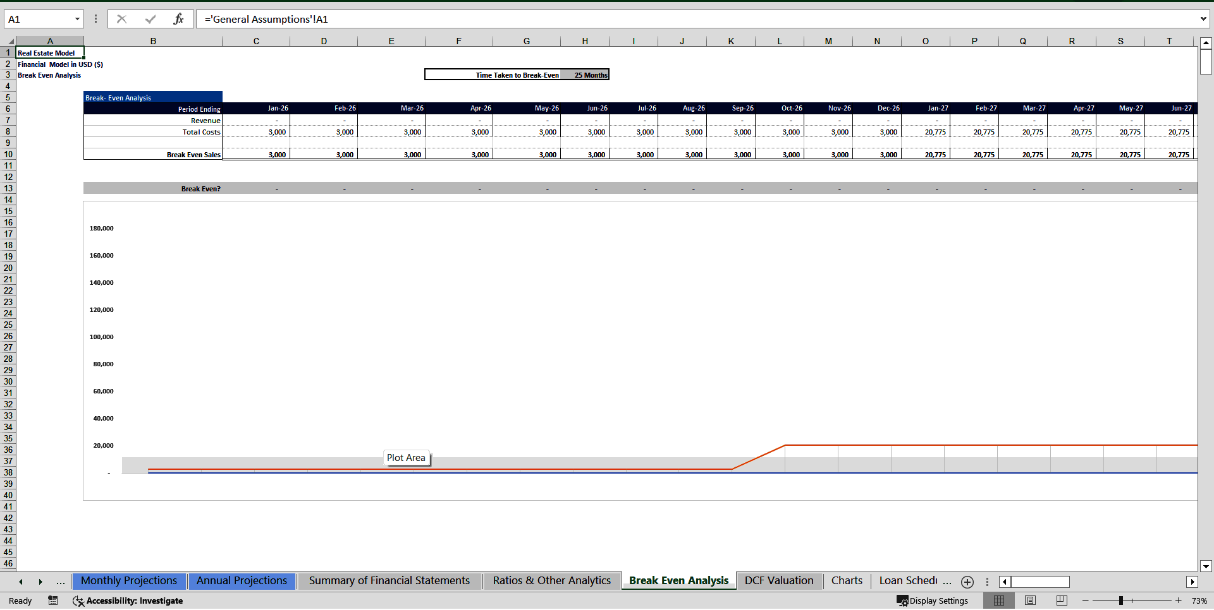Open the Insert Function fx dialog

178,19
